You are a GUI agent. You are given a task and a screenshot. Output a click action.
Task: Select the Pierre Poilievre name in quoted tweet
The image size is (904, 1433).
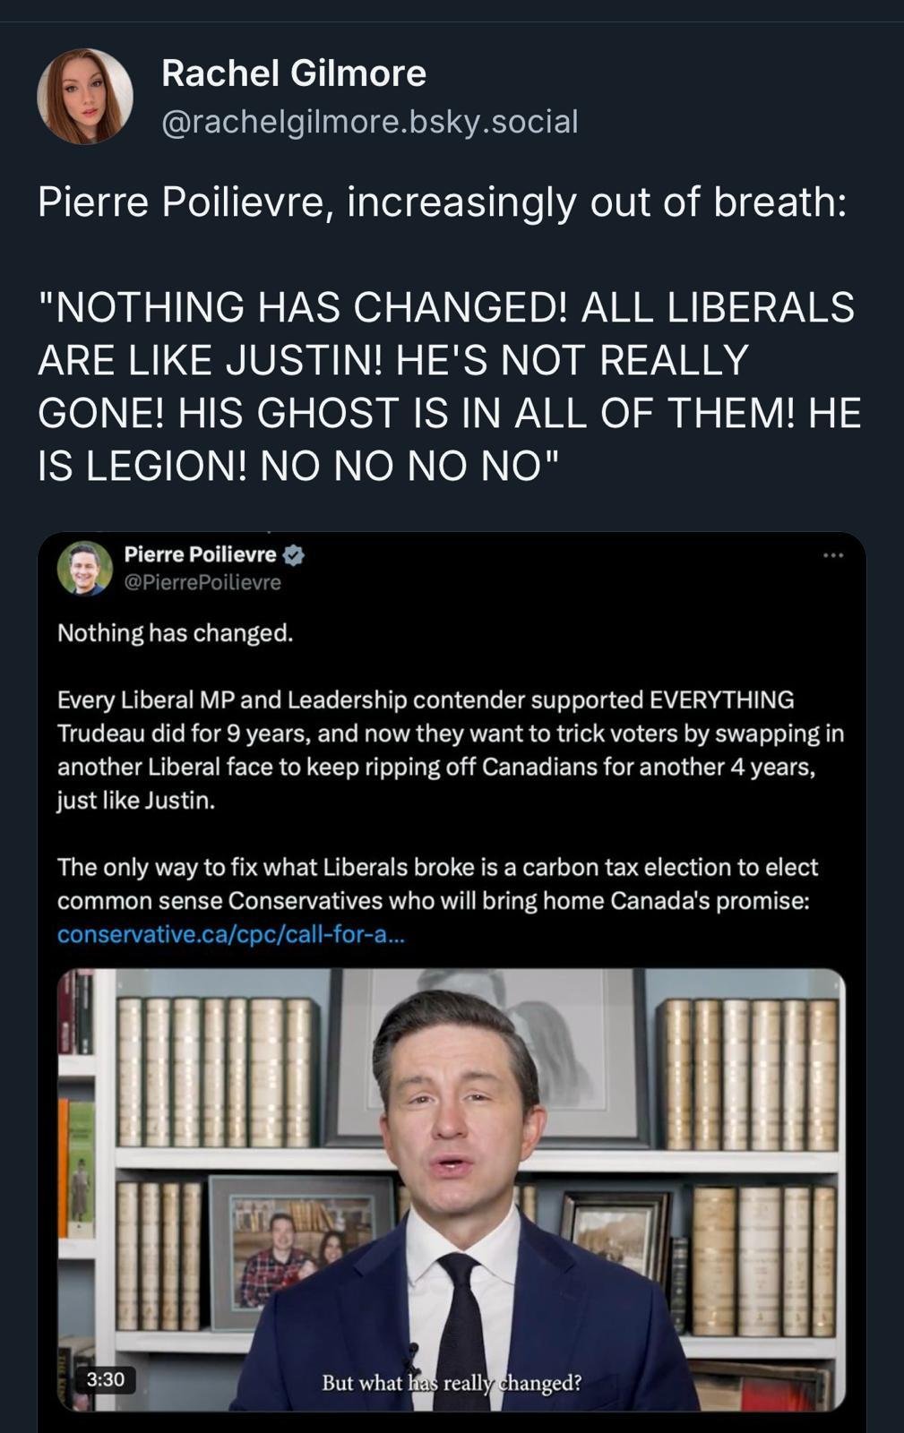[200, 554]
